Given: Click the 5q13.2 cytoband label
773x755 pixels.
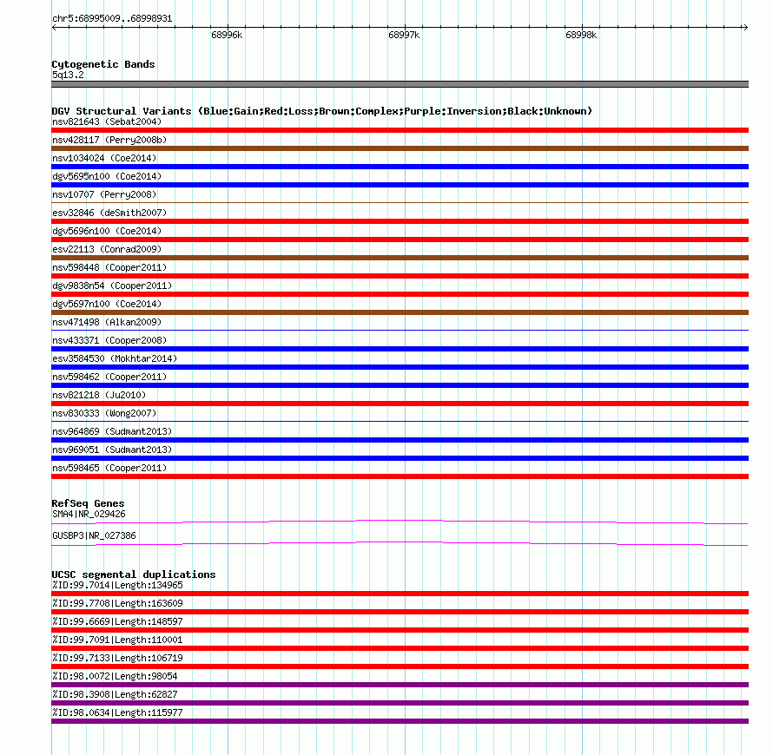Looking at the screenshot, I should tap(68, 75).
